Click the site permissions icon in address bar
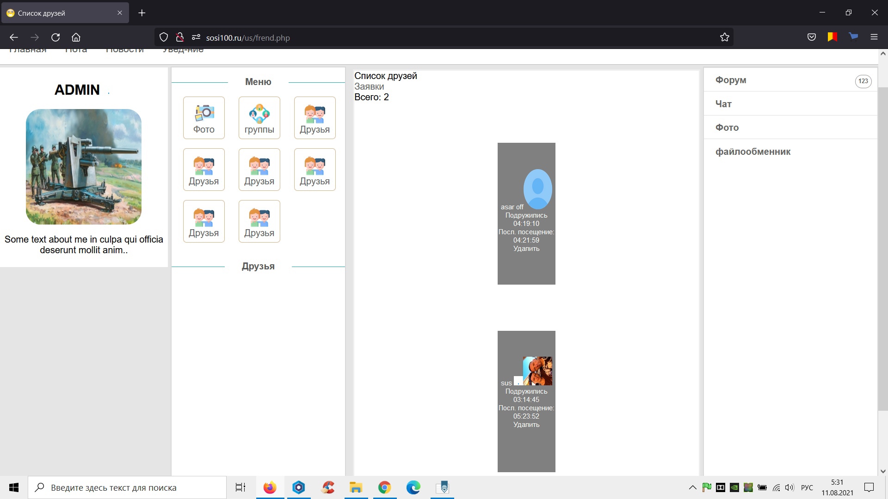The image size is (888, 499). [x=196, y=37]
